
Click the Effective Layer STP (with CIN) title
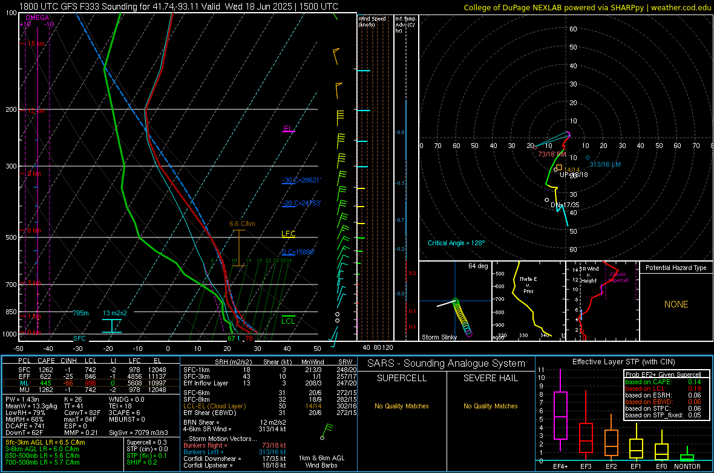point(624,362)
